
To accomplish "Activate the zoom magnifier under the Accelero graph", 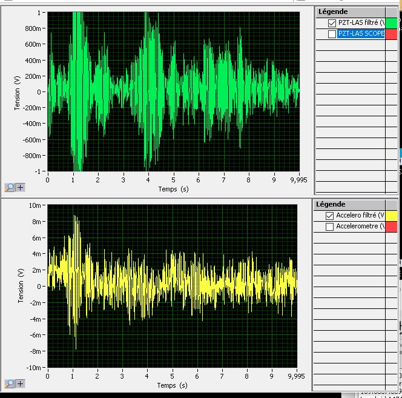I will coord(9,383).
